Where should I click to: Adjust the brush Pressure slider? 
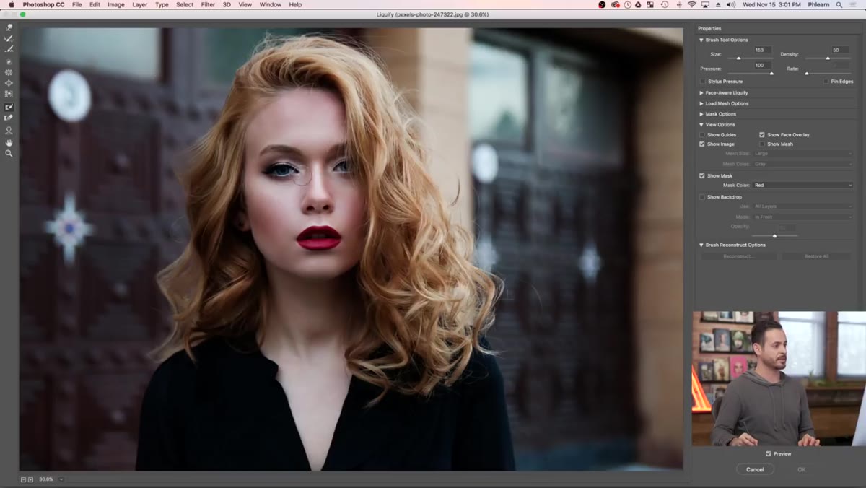click(771, 73)
